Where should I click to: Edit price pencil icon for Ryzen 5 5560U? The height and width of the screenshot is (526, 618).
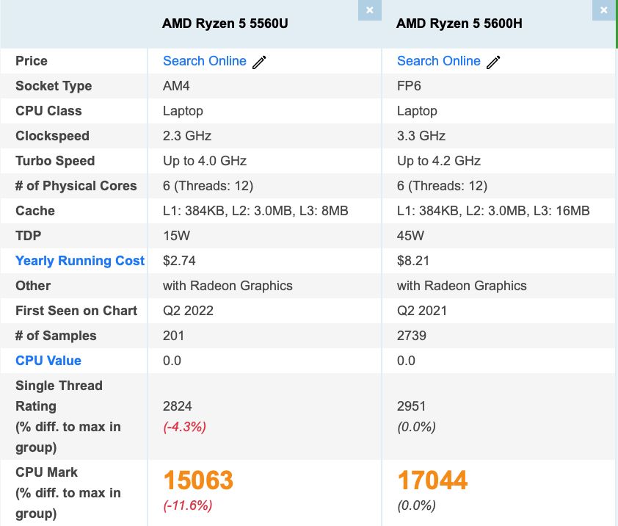pos(259,62)
